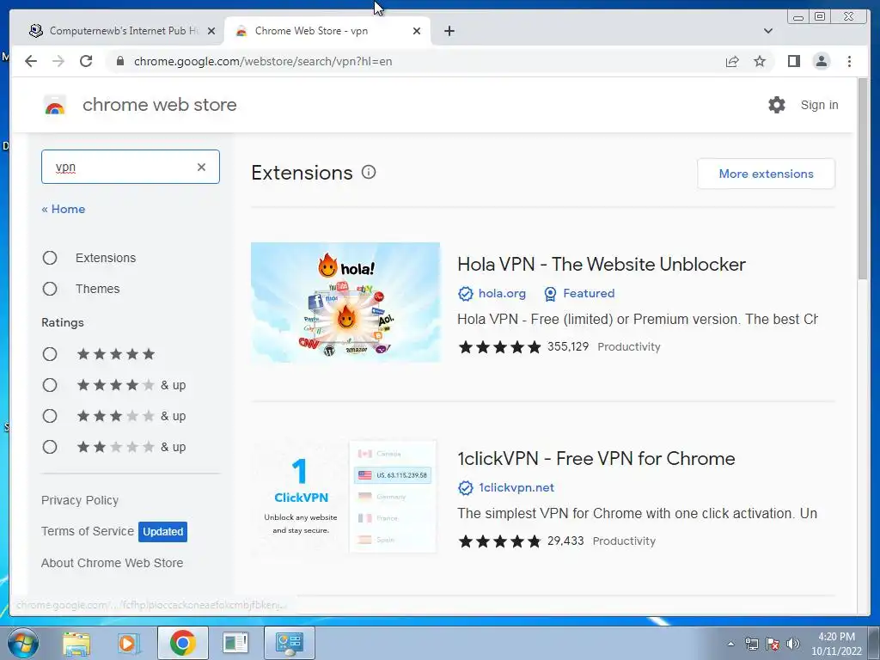Click Chrome icon in taskbar
880x660 pixels.
pyautogui.click(x=182, y=643)
